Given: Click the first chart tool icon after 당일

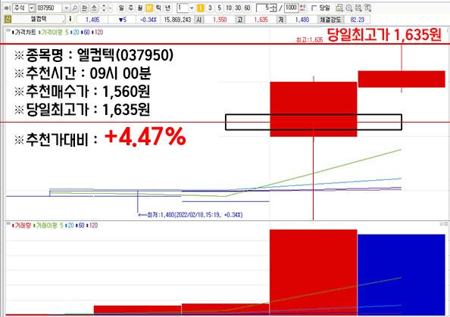Looking at the screenshot, I should pos(339,8).
